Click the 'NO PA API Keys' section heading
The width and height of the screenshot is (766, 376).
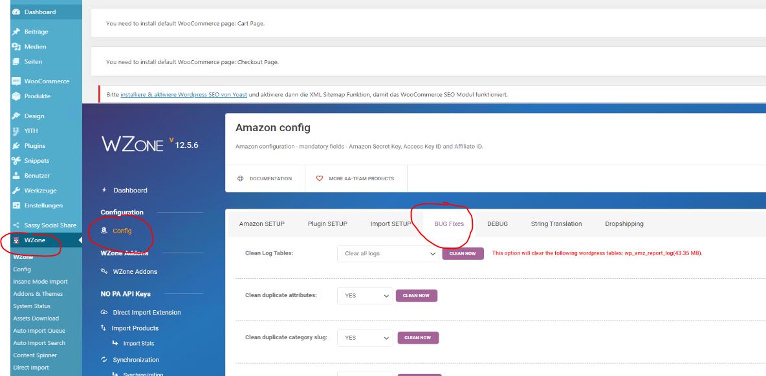pyautogui.click(x=126, y=293)
